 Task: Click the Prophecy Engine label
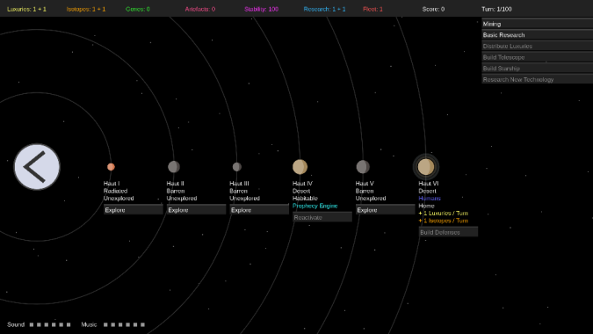[x=315, y=206]
